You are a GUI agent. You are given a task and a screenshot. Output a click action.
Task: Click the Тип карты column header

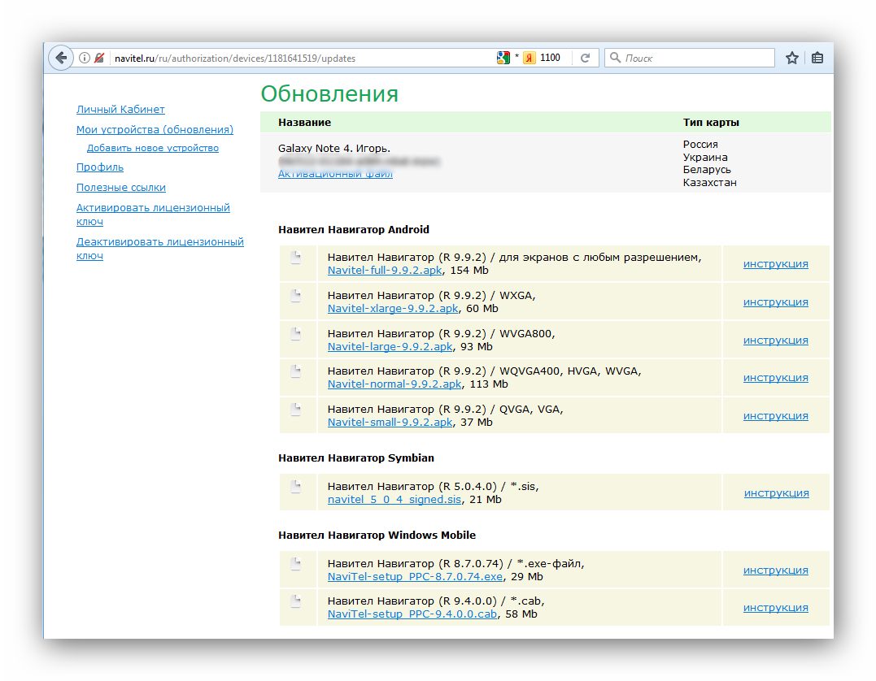711,122
